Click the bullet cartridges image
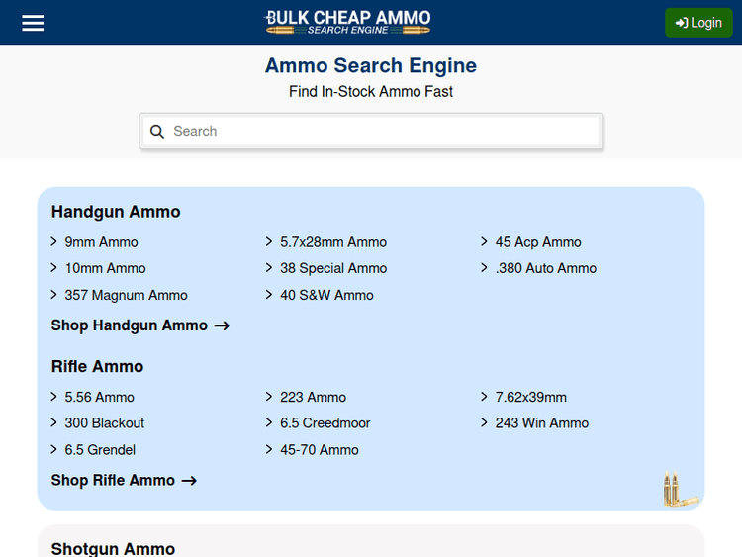 676,490
